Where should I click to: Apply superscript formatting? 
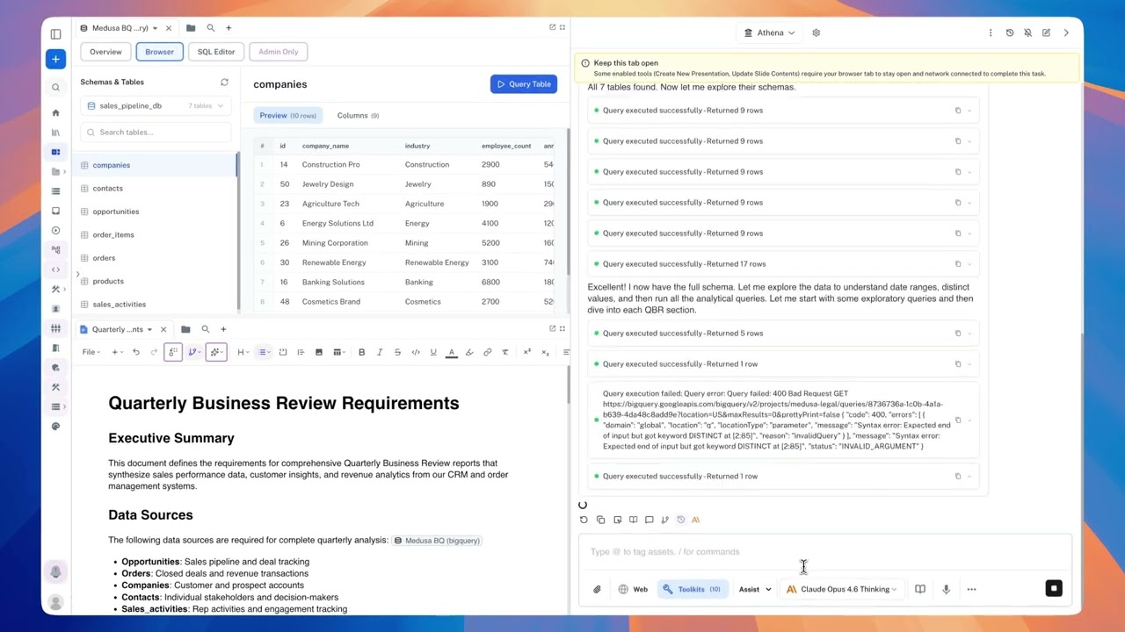click(526, 352)
